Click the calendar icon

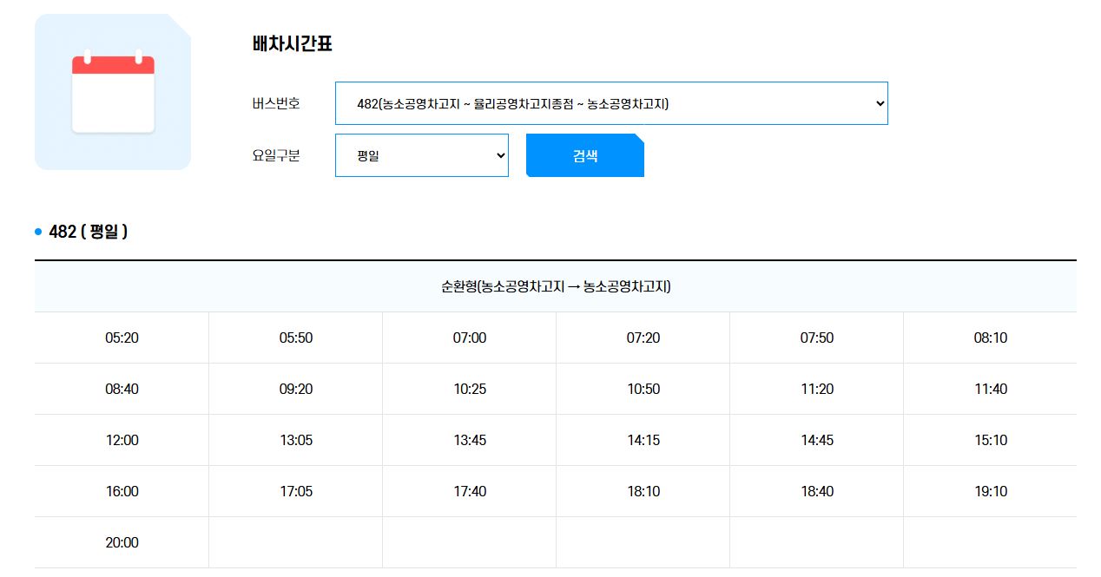point(113,93)
